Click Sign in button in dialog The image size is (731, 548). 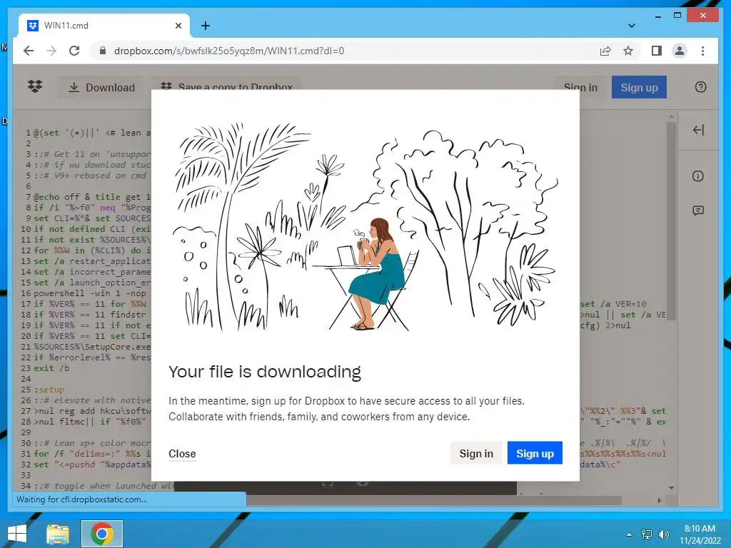(x=476, y=453)
